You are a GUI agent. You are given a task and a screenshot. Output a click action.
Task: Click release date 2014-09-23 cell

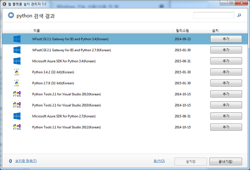pos(183,39)
